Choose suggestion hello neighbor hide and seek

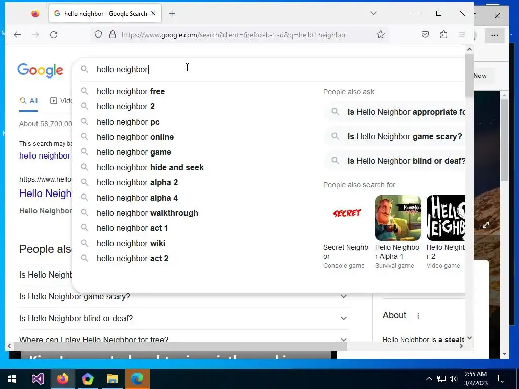click(150, 167)
